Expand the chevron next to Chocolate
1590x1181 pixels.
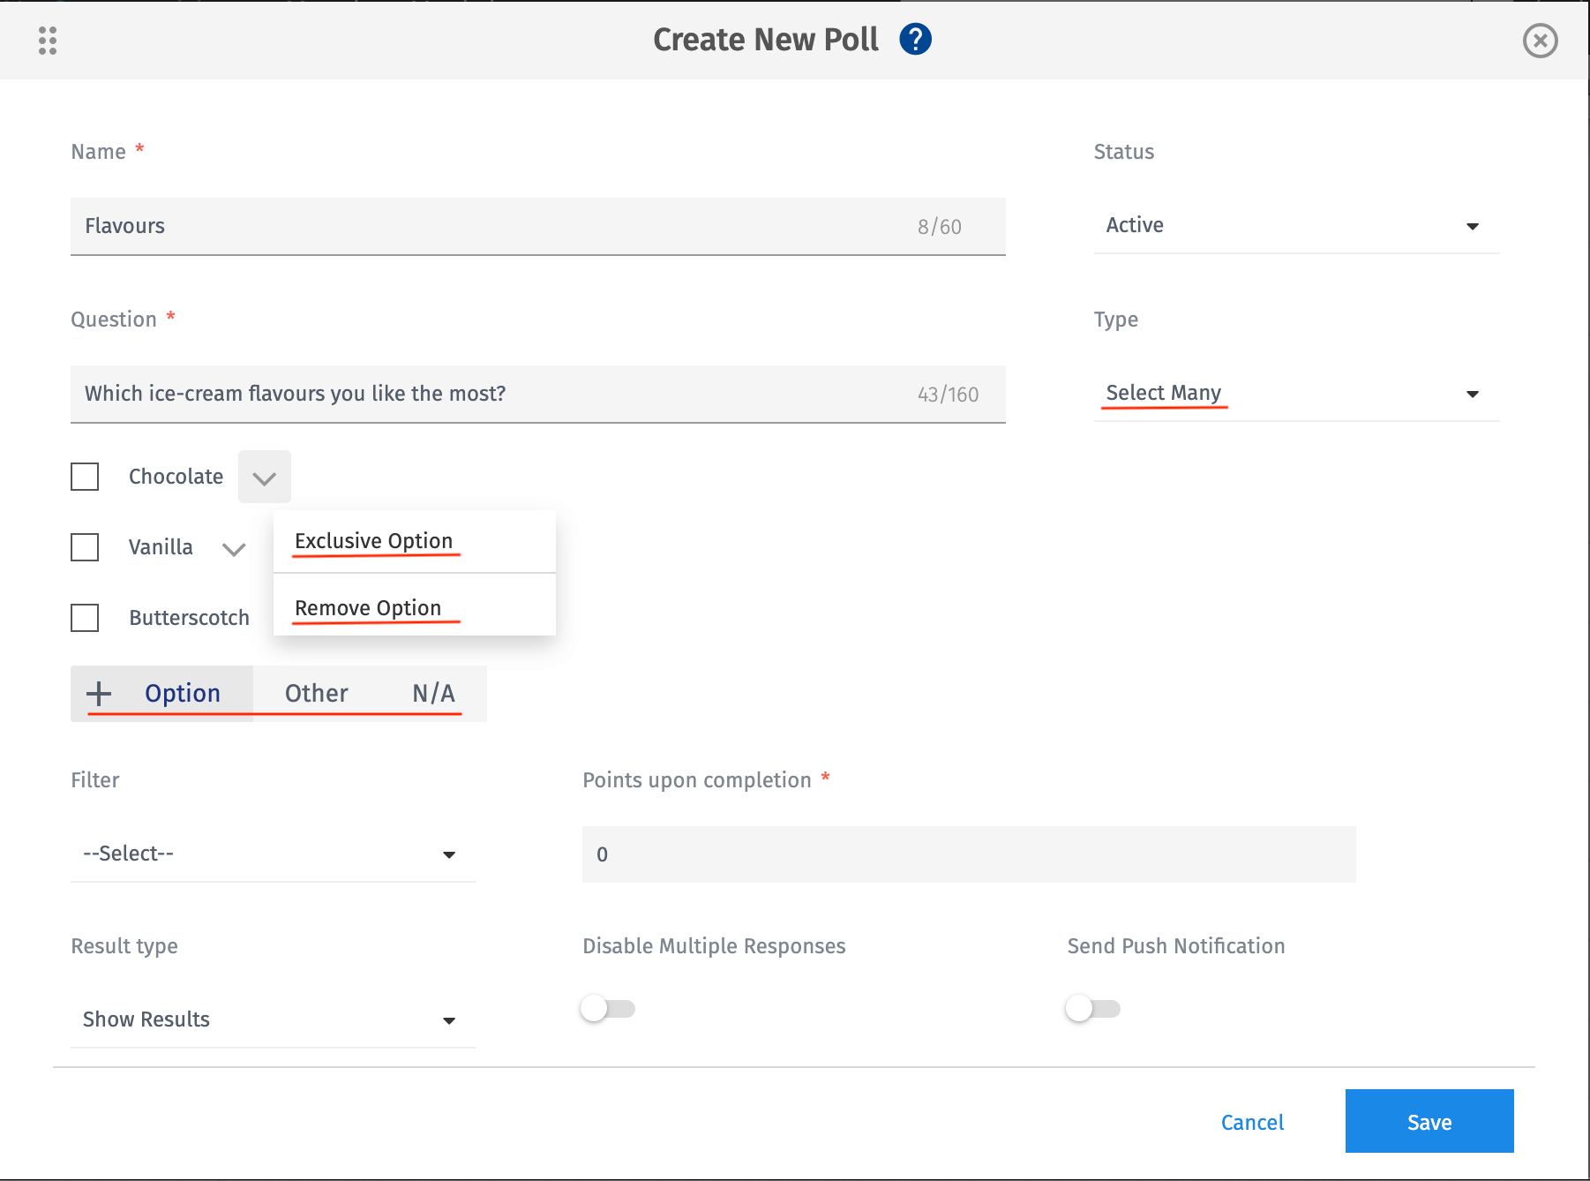click(x=264, y=477)
